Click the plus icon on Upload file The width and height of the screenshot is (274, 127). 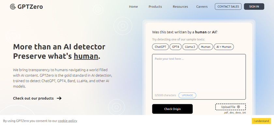point(238,107)
